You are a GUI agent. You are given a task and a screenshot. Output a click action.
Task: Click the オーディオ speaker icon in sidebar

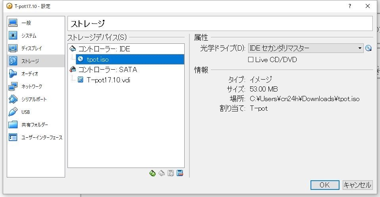13,74
